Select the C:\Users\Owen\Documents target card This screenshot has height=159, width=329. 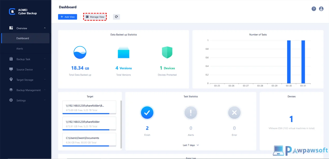point(89,140)
